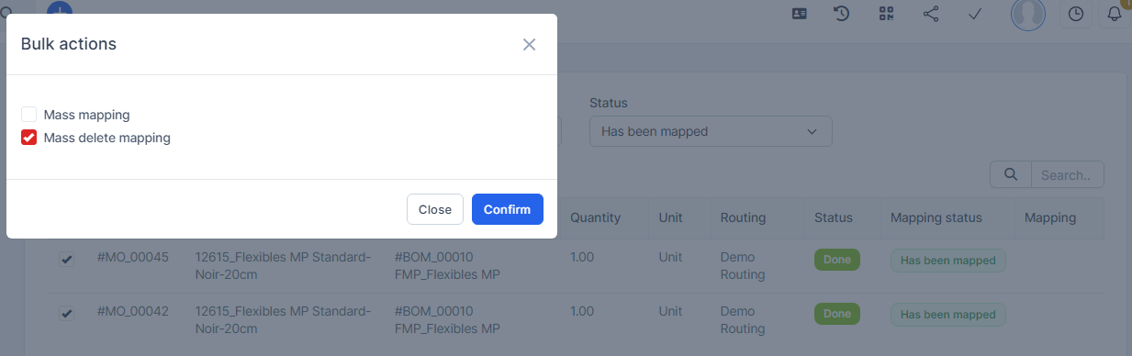Screen dimensions: 1132x356
Task: Uncheck the Mass delete mapping checkbox
Action: [29, 138]
